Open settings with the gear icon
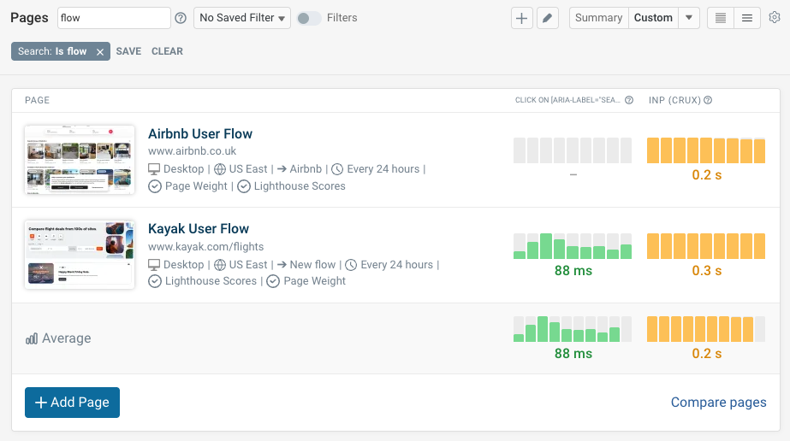Viewport: 790px width, 441px height. [775, 18]
